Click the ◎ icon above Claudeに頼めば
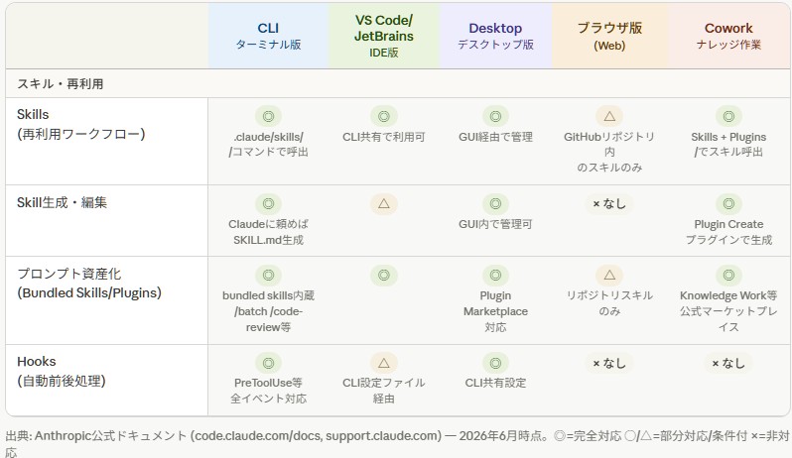792x458 pixels. (x=268, y=204)
